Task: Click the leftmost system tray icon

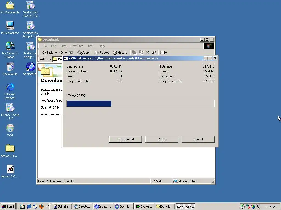Action: pos(243,206)
